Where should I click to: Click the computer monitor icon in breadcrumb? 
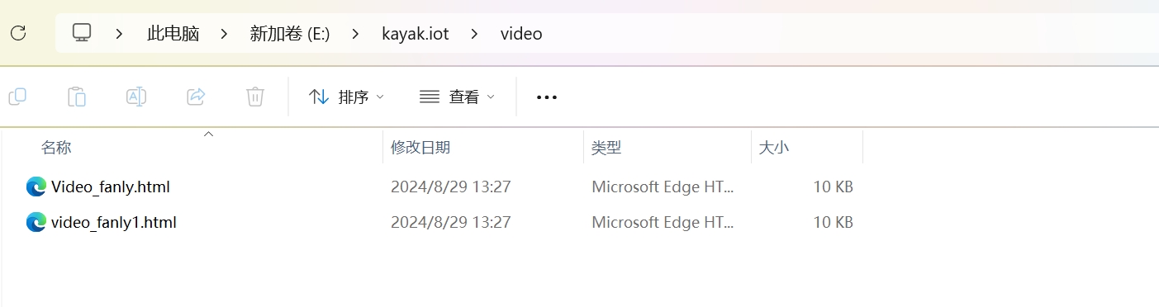tap(81, 33)
